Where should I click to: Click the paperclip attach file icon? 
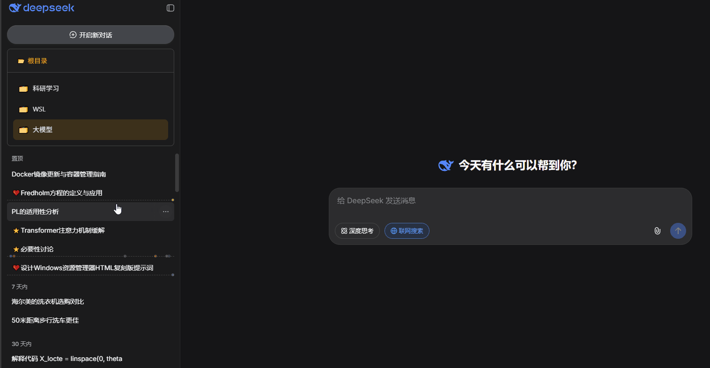[657, 231]
